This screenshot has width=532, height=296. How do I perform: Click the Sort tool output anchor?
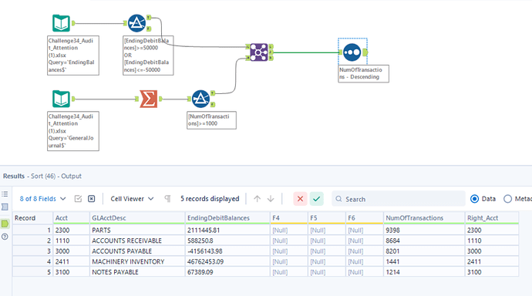coord(365,52)
